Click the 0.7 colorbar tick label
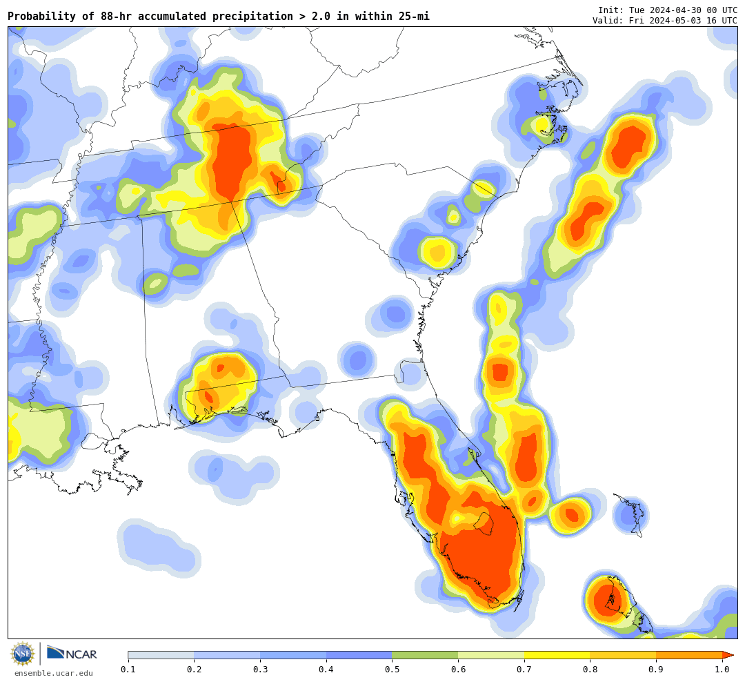This screenshot has width=745, height=682. pos(524,669)
